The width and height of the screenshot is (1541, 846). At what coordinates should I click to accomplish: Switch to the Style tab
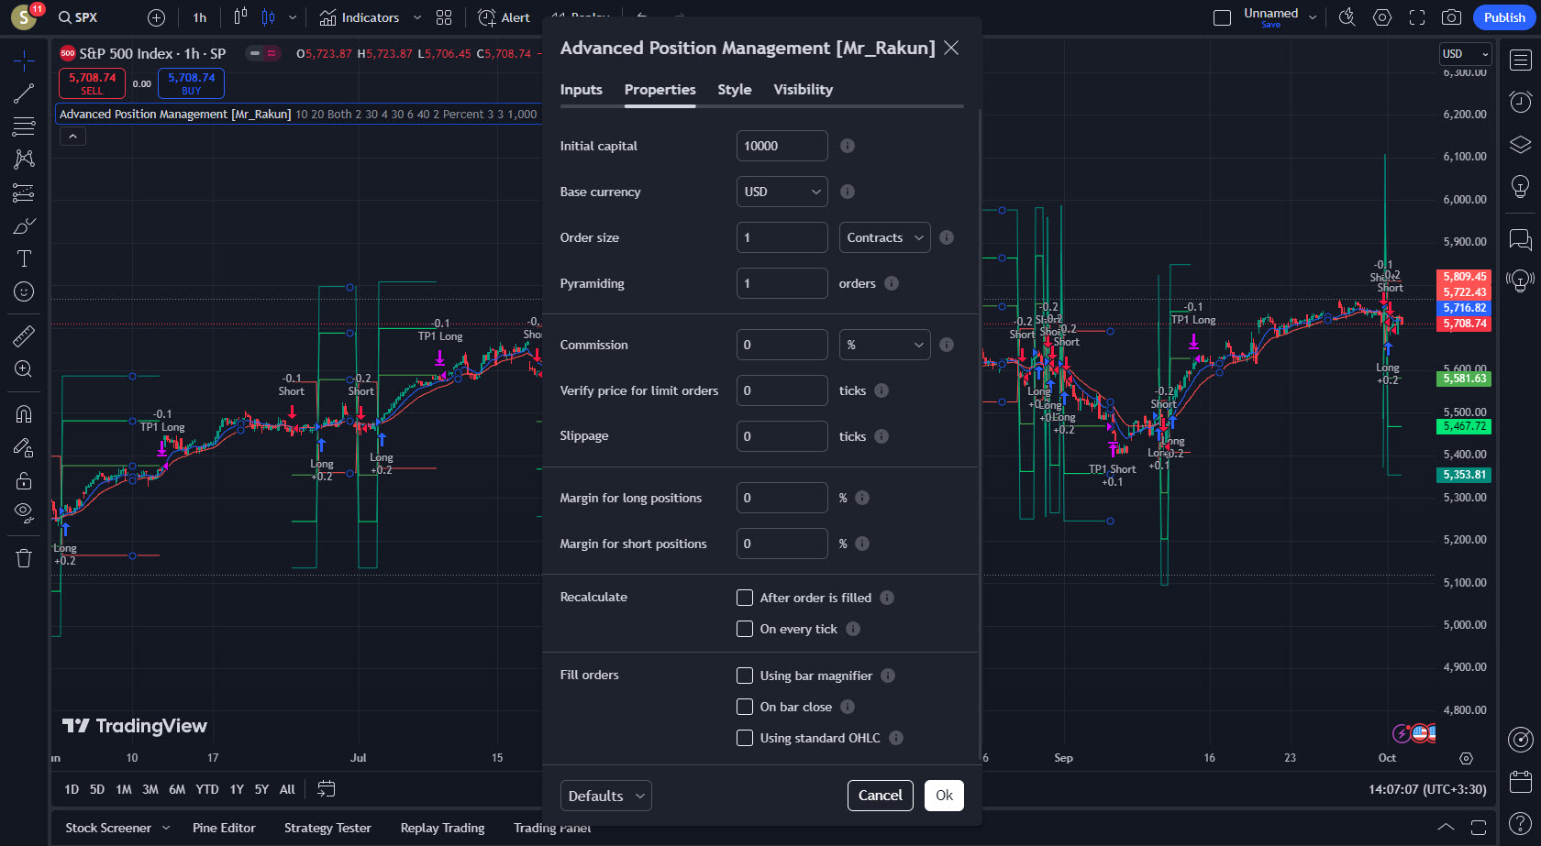coord(734,90)
